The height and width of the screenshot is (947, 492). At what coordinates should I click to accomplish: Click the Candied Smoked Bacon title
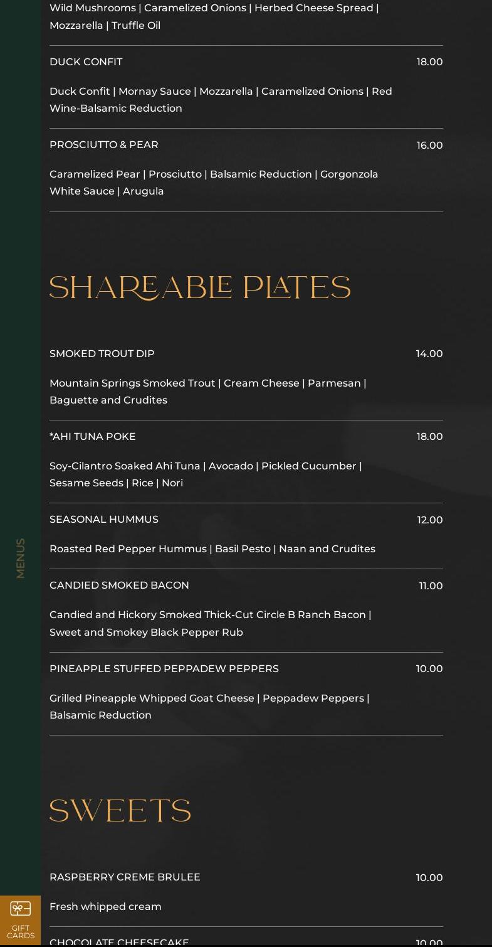pos(119,586)
